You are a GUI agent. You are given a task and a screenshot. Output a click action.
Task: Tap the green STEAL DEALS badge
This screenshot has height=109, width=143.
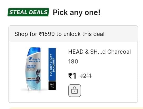28,12
